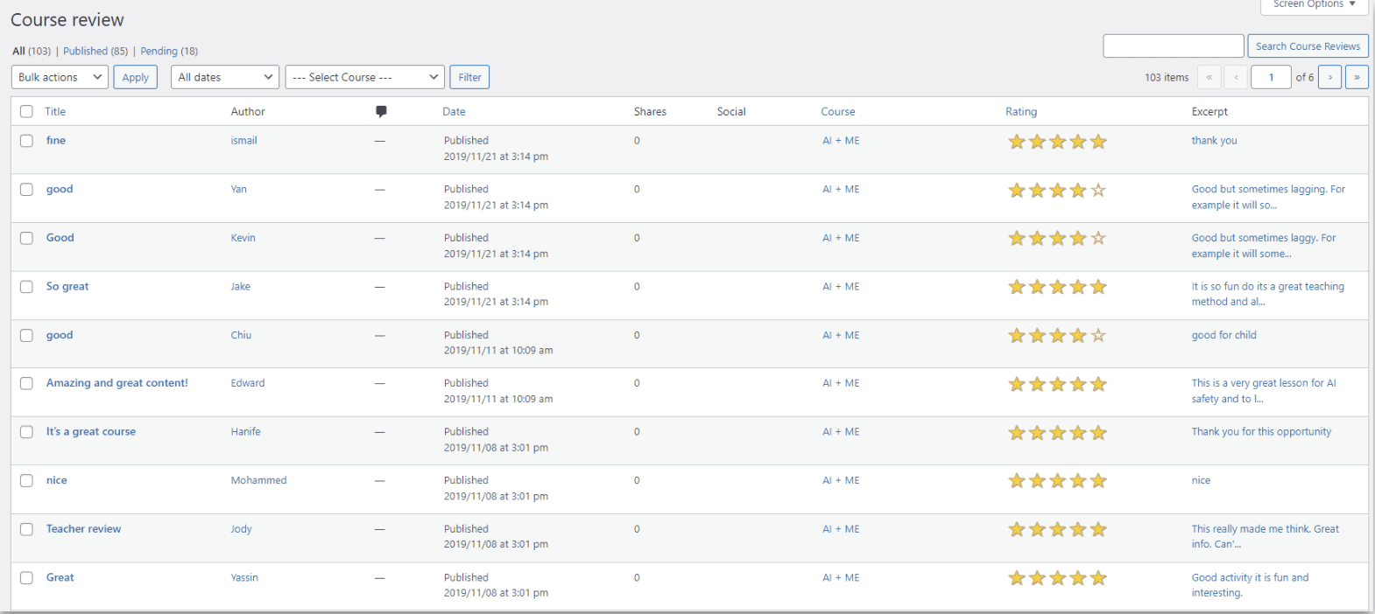Open the All dates dropdown
Viewport: 1375px width, 614px height.
click(x=225, y=77)
